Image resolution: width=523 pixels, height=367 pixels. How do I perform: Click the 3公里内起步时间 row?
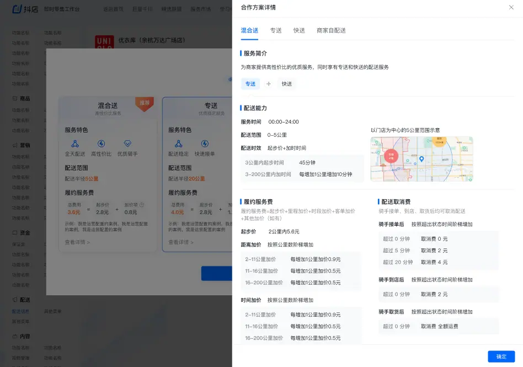(302, 162)
